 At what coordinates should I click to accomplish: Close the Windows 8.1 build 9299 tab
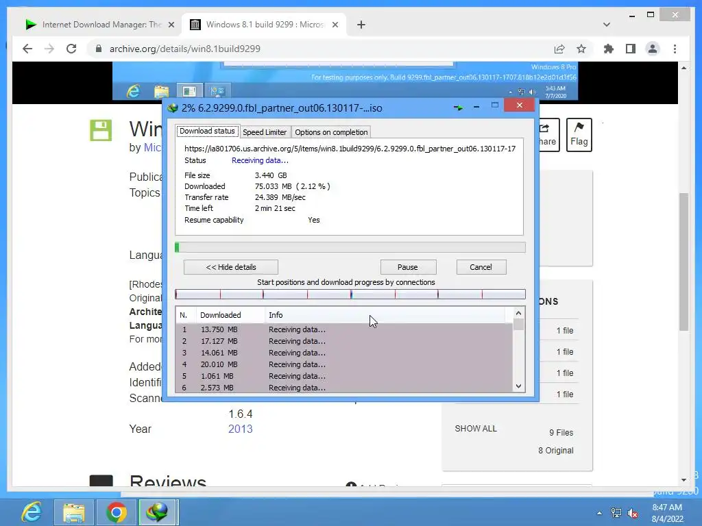pyautogui.click(x=335, y=25)
